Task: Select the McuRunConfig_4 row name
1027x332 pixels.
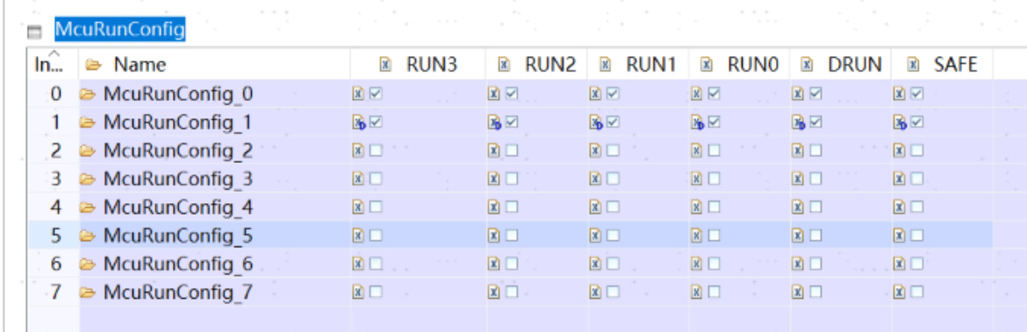Action: coord(177,208)
